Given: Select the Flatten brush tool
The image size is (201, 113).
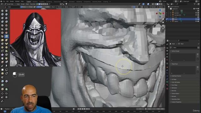Looking at the screenshot, I should click(x=2, y=29).
